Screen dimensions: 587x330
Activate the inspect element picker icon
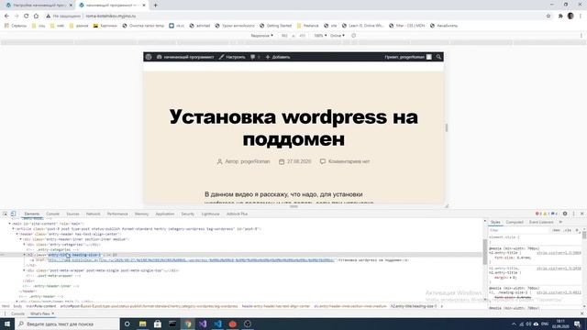tap(5, 214)
